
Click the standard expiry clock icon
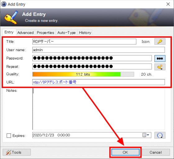(x=160, y=135)
